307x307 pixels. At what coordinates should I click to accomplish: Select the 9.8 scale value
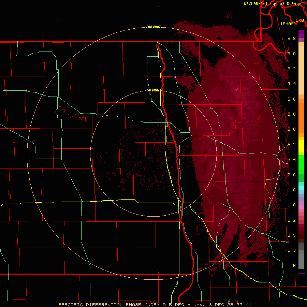[292, 38]
